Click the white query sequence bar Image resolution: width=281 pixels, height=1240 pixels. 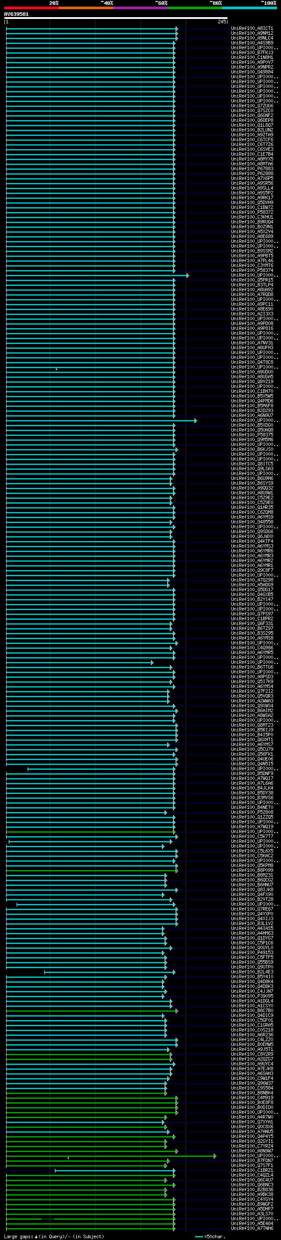point(116,18)
